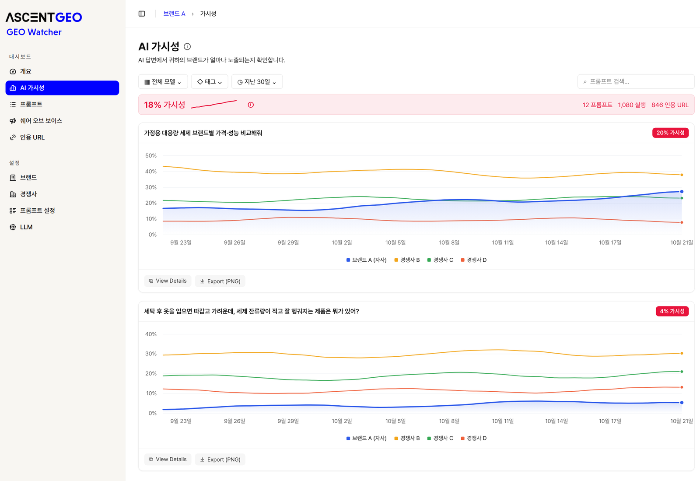This screenshot has height=481, width=700.
Task: Go to 프롬프트 in the sidebar
Action: click(x=62, y=104)
